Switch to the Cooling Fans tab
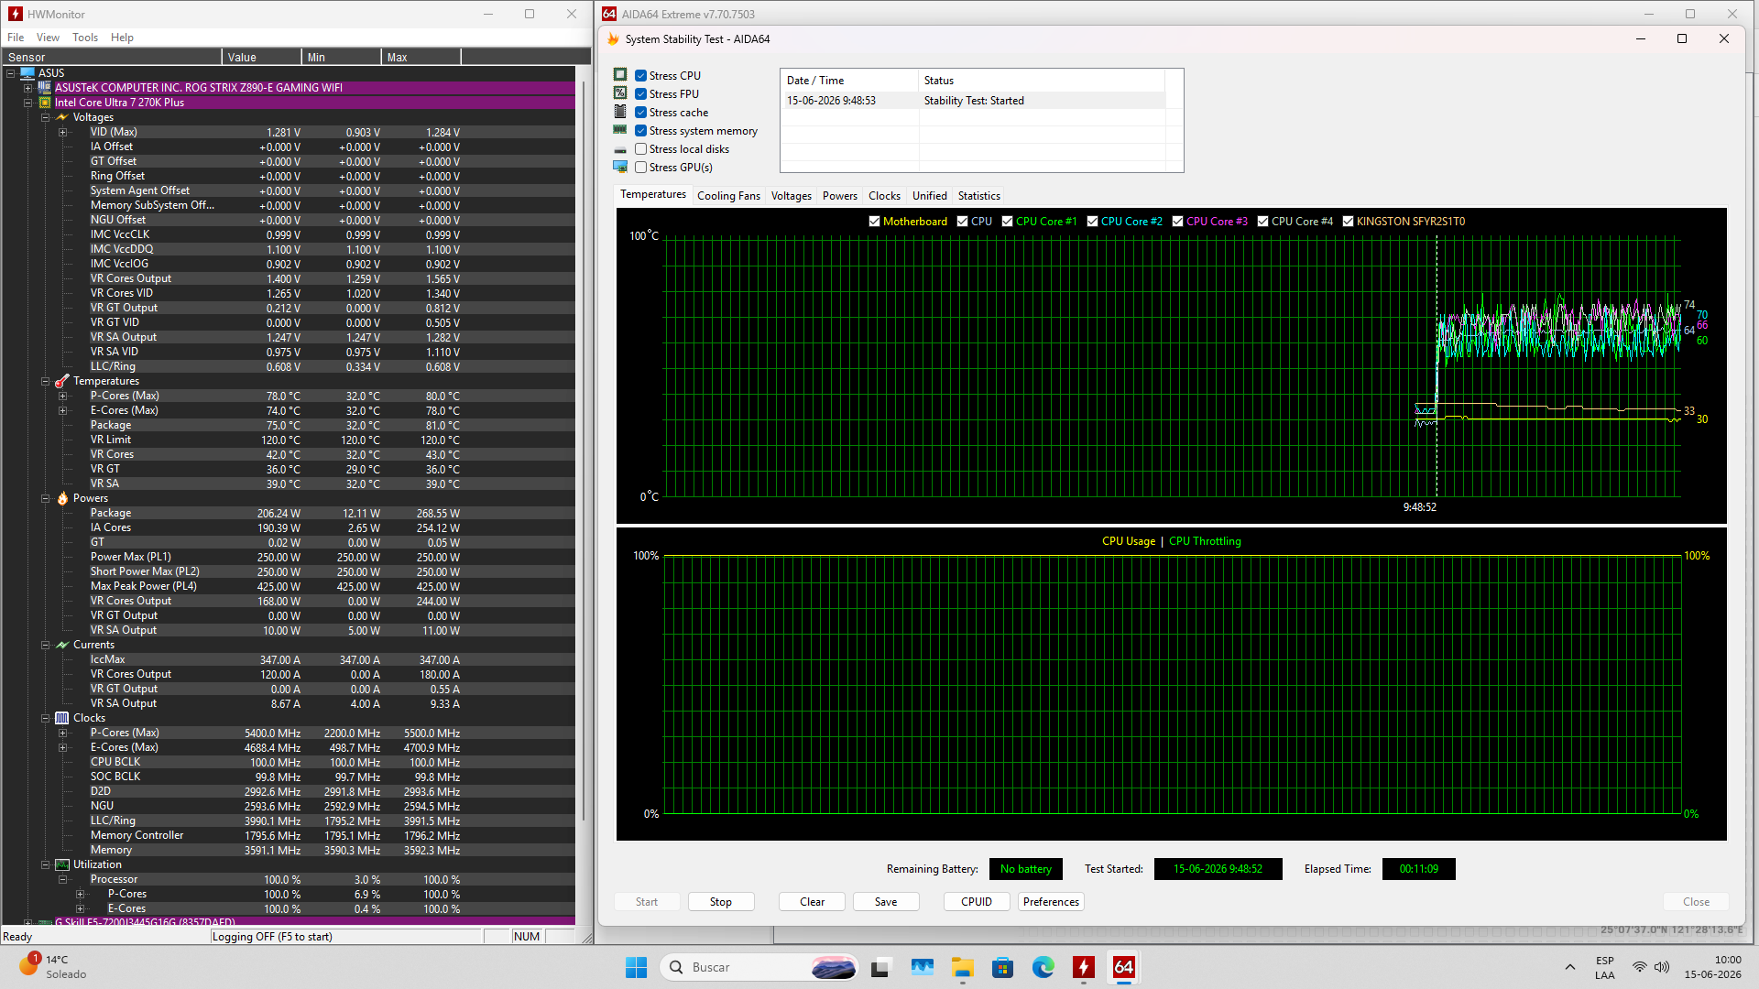Viewport: 1759px width, 989px height. pos(728,196)
